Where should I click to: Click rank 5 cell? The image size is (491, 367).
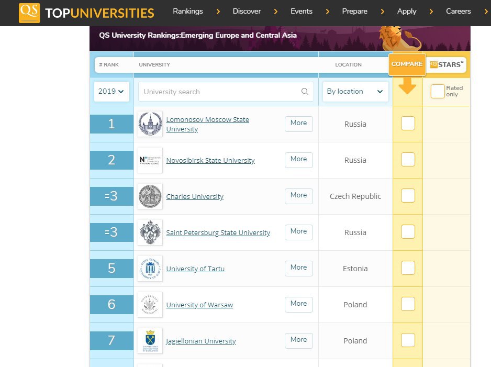pyautogui.click(x=111, y=269)
